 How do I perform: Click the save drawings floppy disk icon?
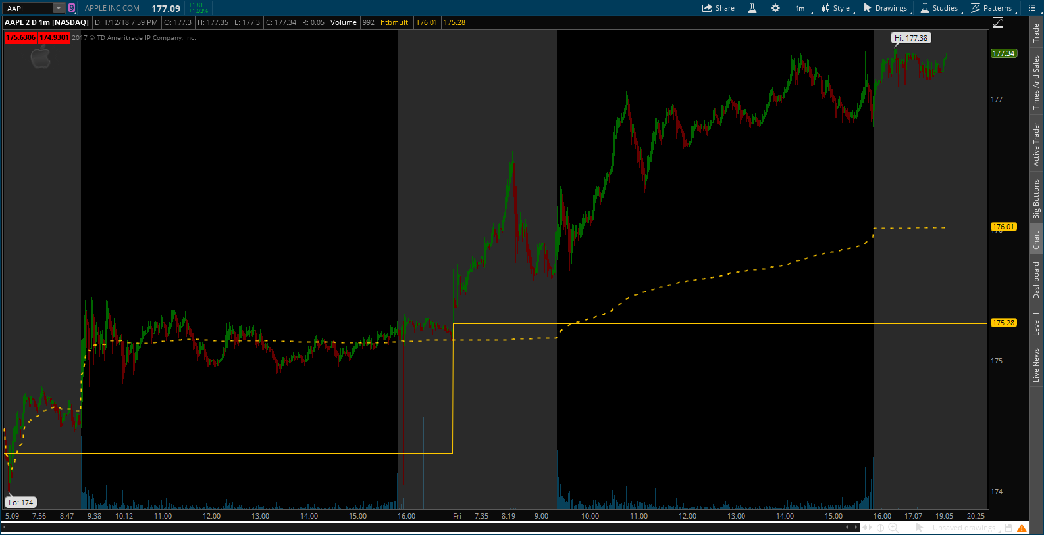point(1008,528)
